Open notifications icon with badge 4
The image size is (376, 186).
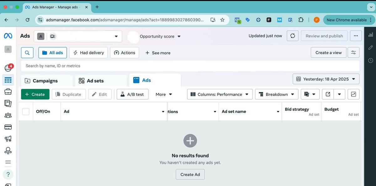tap(8, 68)
